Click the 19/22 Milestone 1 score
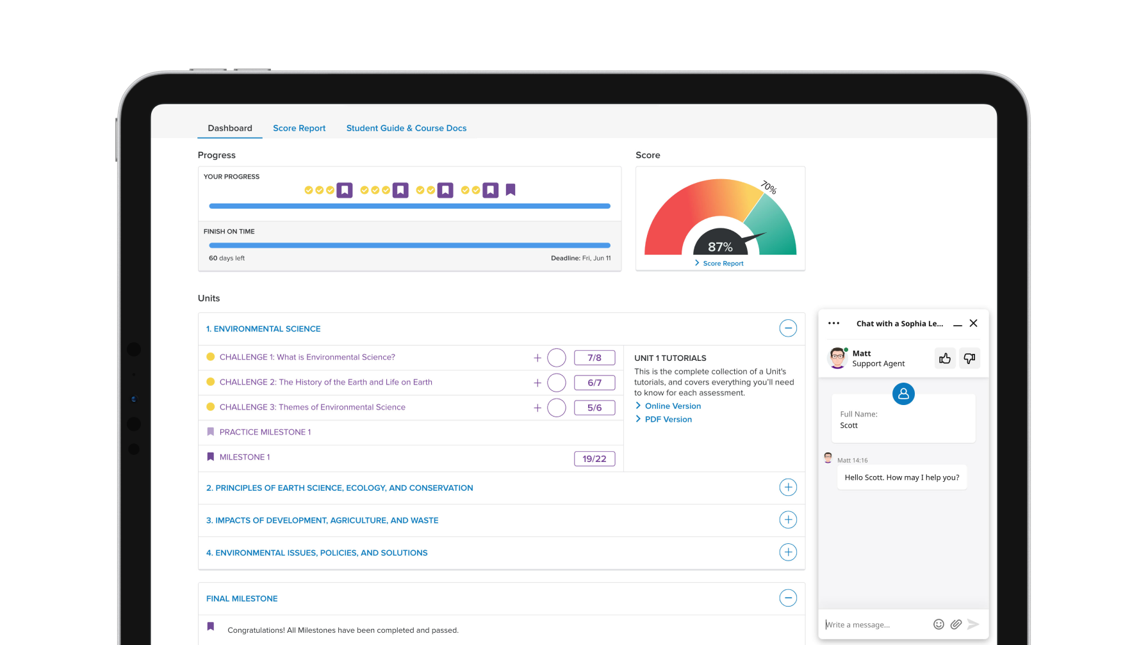 (x=594, y=459)
